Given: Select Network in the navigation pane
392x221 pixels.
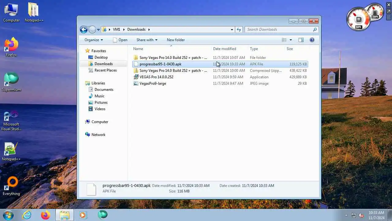Looking at the screenshot, I should [98, 135].
